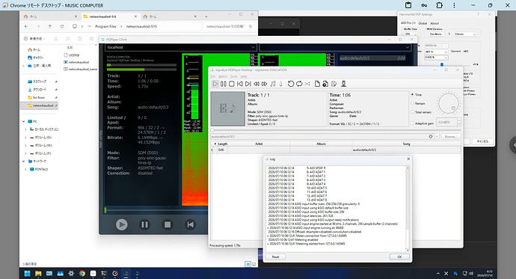
Task: Open the dropdown arrow beside the Browse button
Action: (x=437, y=137)
